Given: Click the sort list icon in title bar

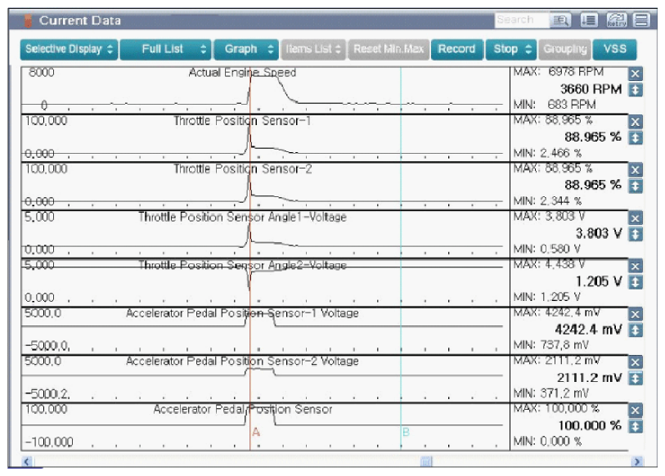Looking at the screenshot, I should coord(589,20).
